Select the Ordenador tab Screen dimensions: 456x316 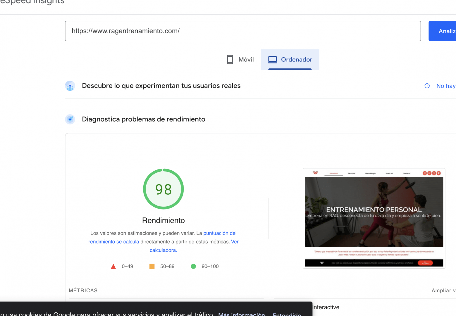290,59
